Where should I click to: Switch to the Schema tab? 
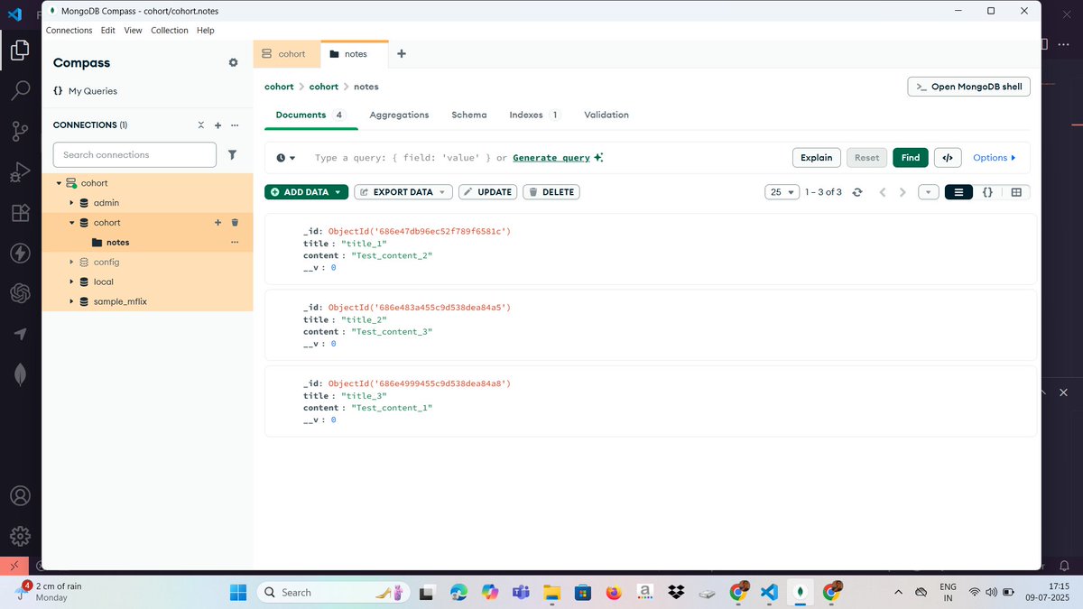click(469, 115)
